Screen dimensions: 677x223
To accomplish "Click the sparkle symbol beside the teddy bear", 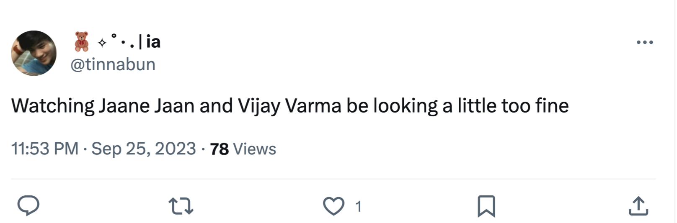I will click(102, 42).
